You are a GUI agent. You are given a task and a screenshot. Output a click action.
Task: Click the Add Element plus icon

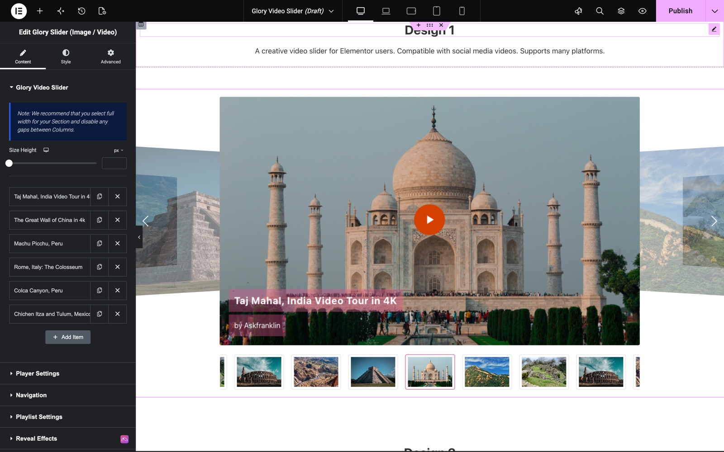coord(40,11)
